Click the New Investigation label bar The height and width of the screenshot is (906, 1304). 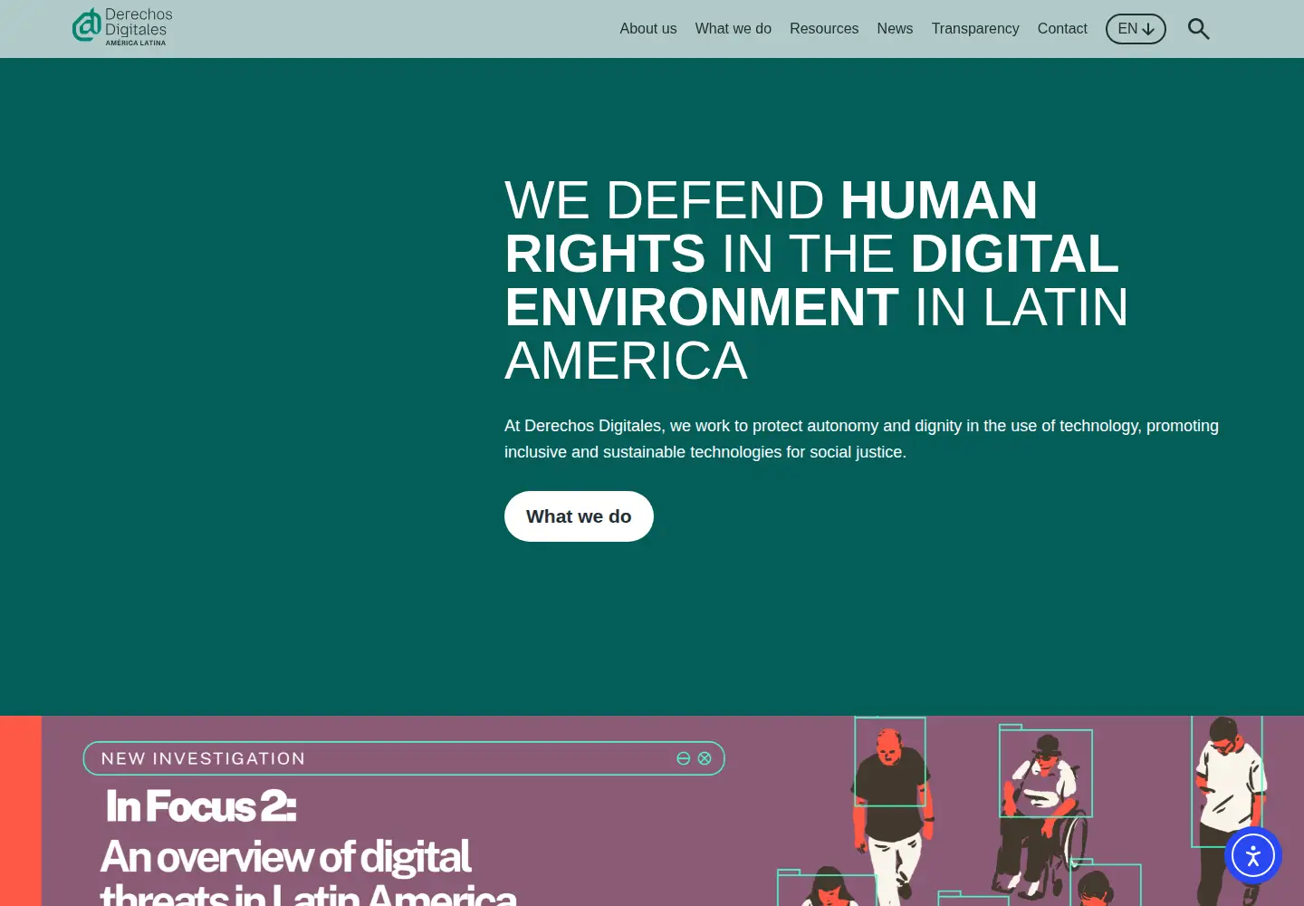point(404,758)
